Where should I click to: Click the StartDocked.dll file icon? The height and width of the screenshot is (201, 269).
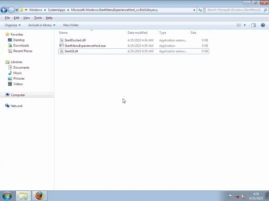click(x=61, y=40)
